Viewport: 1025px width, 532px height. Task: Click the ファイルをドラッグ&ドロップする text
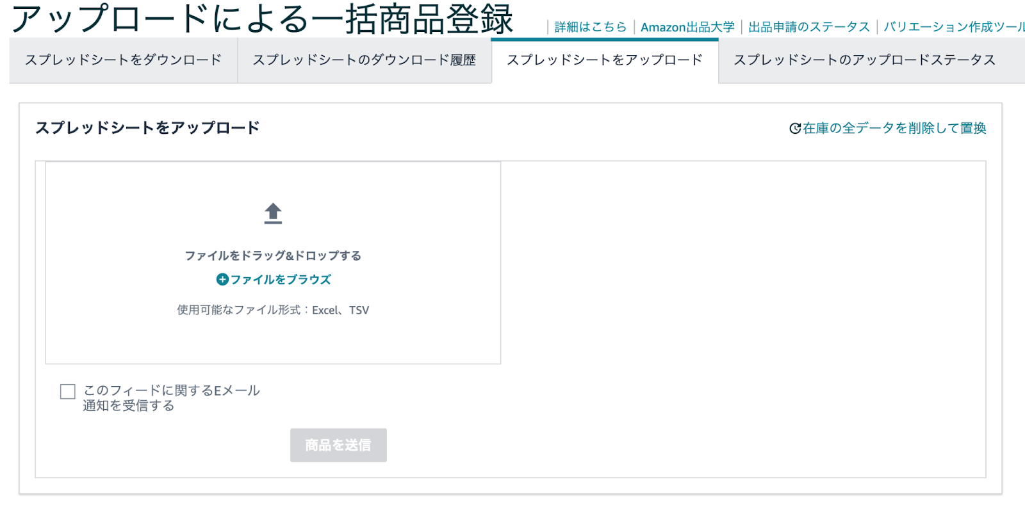click(273, 255)
